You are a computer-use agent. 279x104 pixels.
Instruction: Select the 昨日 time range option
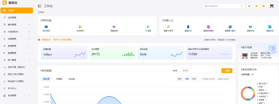point(180,79)
